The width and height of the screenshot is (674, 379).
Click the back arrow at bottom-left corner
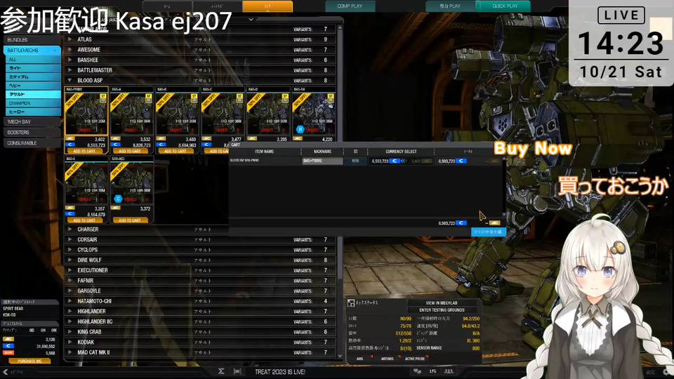click(5, 372)
